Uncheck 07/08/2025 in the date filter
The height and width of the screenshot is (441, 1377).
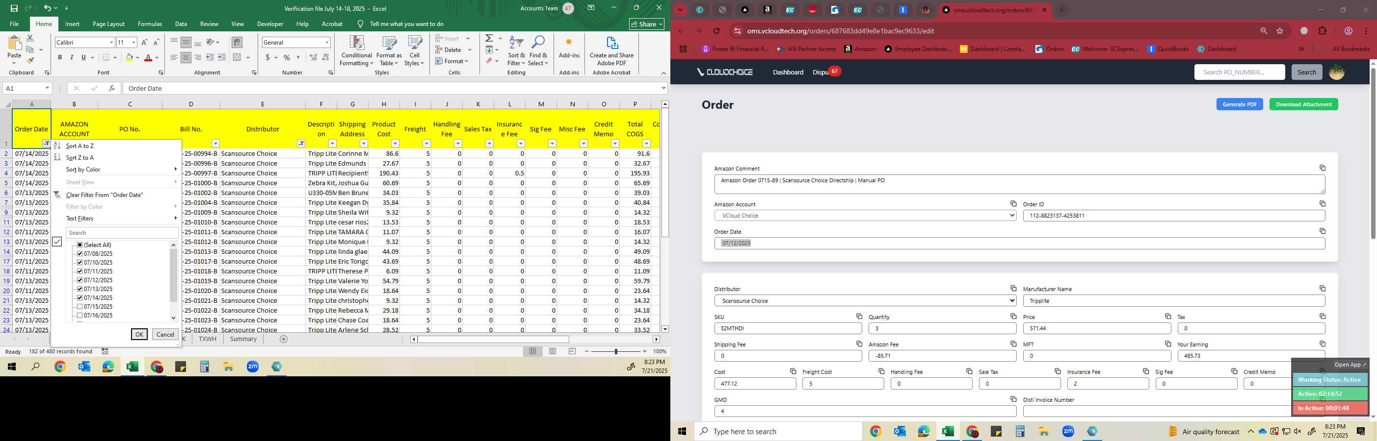click(x=79, y=254)
